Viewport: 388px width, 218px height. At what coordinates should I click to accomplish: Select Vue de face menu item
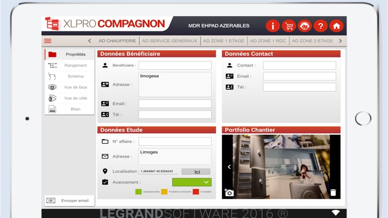coord(69,87)
